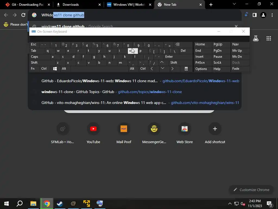Open the YouTube shortcut

(93, 133)
